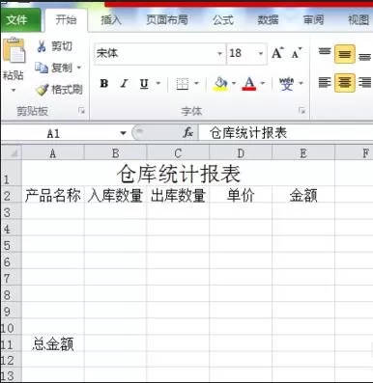Apply red font color
This screenshot has height=383, width=373.
coord(249,84)
